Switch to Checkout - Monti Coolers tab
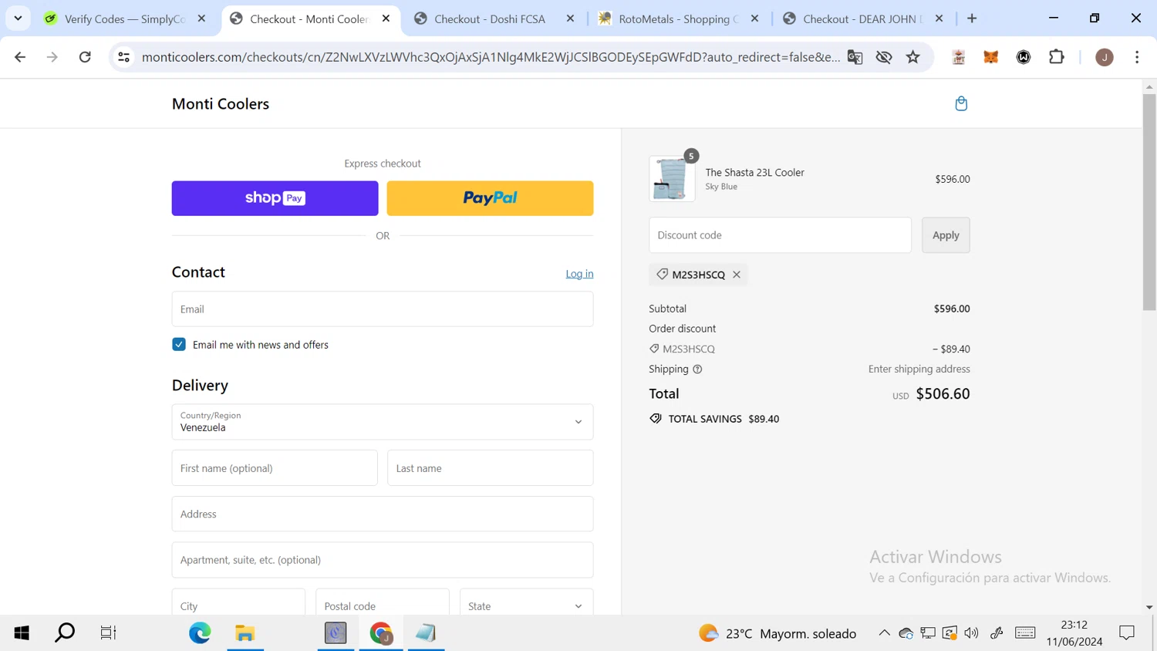This screenshot has height=651, width=1157. pos(310,19)
